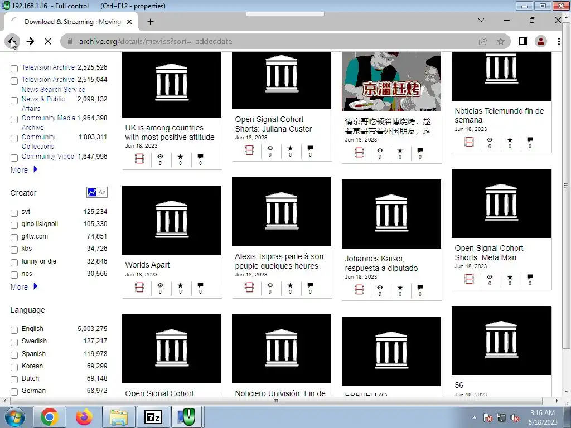Open UK is among countries video title
The width and height of the screenshot is (571, 428).
(170, 133)
